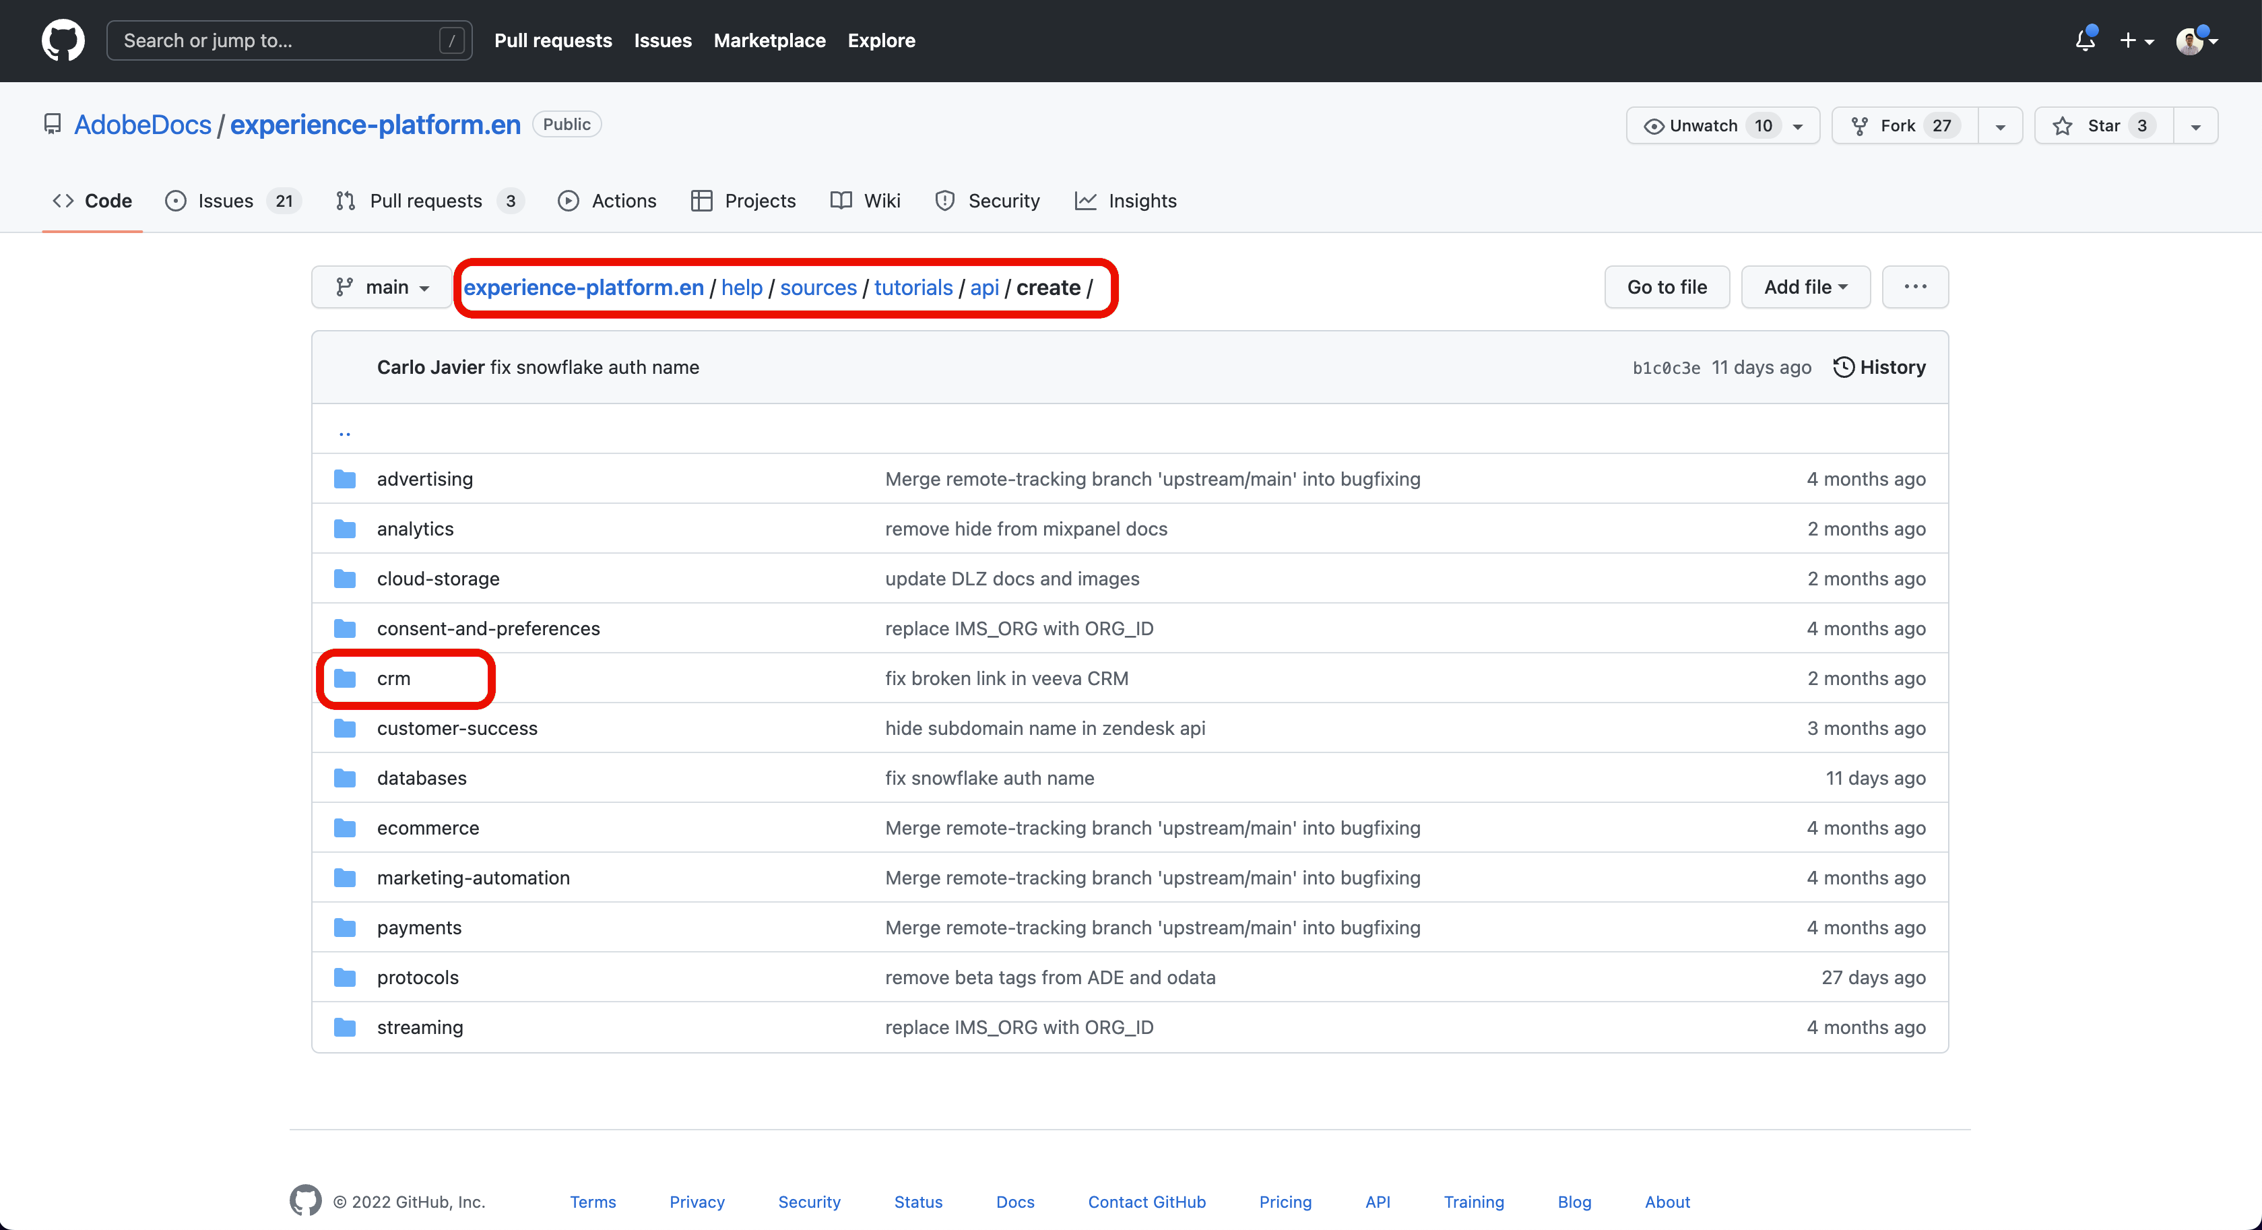The image size is (2262, 1230).
Task: Open the GitHub homepage via Octocat logo
Action: 63,40
